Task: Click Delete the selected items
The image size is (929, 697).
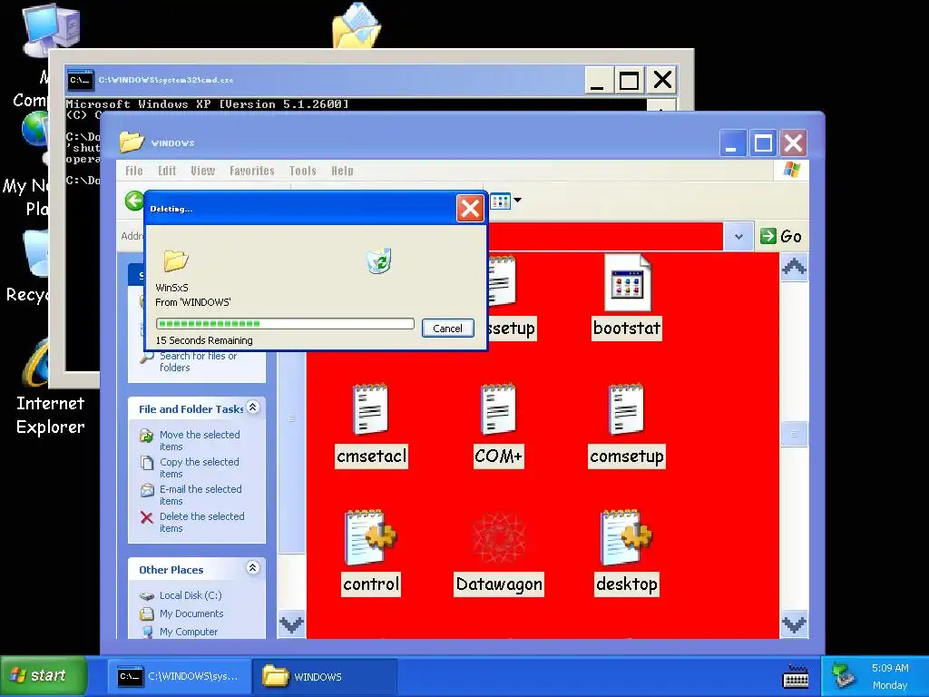Action: coord(201,522)
